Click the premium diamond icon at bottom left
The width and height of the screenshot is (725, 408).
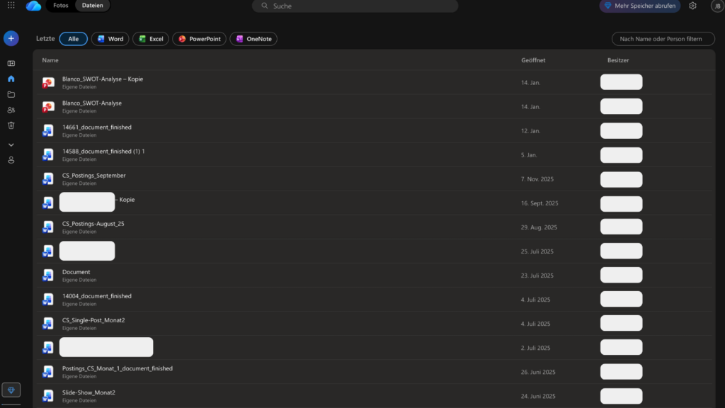pos(11,390)
